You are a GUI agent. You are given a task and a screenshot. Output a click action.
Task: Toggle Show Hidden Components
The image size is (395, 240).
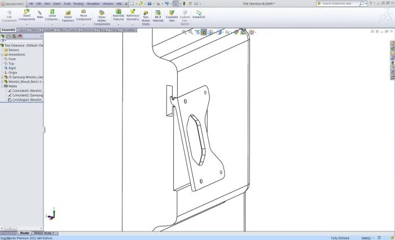click(x=102, y=16)
